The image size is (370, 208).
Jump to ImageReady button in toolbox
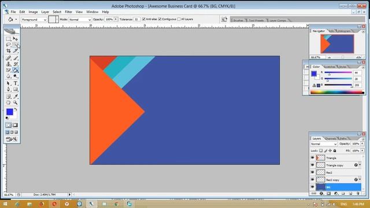(12, 139)
